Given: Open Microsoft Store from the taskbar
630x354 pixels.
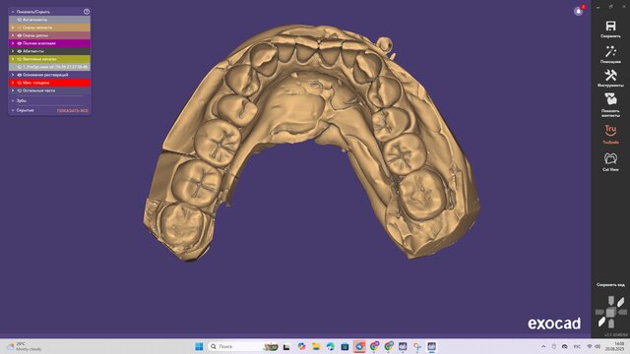Looking at the screenshot, I should pyautogui.click(x=345, y=346).
